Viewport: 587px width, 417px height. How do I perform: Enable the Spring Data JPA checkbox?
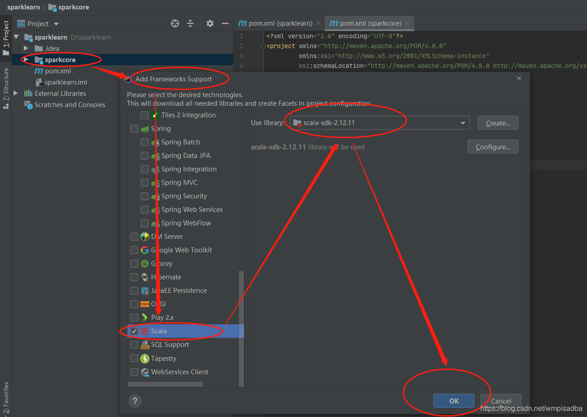click(x=144, y=156)
